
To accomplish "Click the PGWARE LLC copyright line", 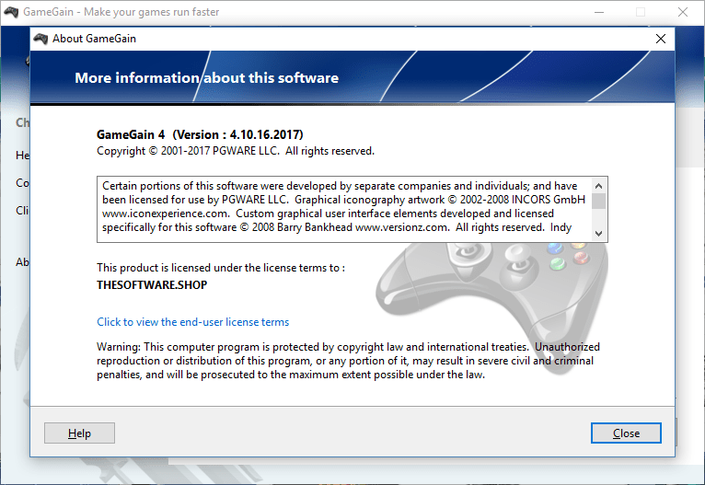I will coord(236,151).
